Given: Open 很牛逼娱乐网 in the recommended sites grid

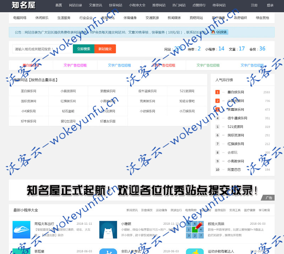Looking at the screenshot, I should click(x=147, y=91).
